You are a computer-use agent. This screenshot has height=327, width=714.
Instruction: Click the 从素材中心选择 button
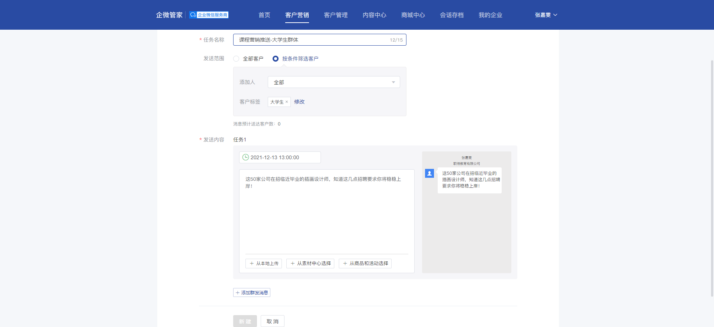point(310,264)
